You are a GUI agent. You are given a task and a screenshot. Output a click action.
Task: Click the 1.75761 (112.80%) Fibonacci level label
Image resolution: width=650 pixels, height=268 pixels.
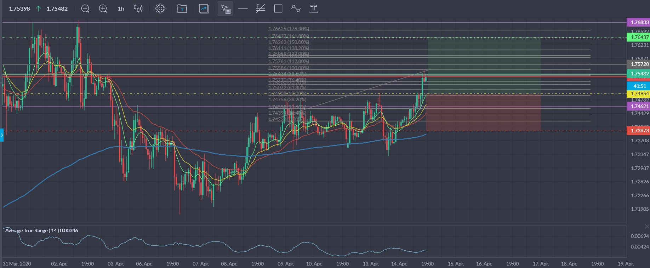click(289, 62)
